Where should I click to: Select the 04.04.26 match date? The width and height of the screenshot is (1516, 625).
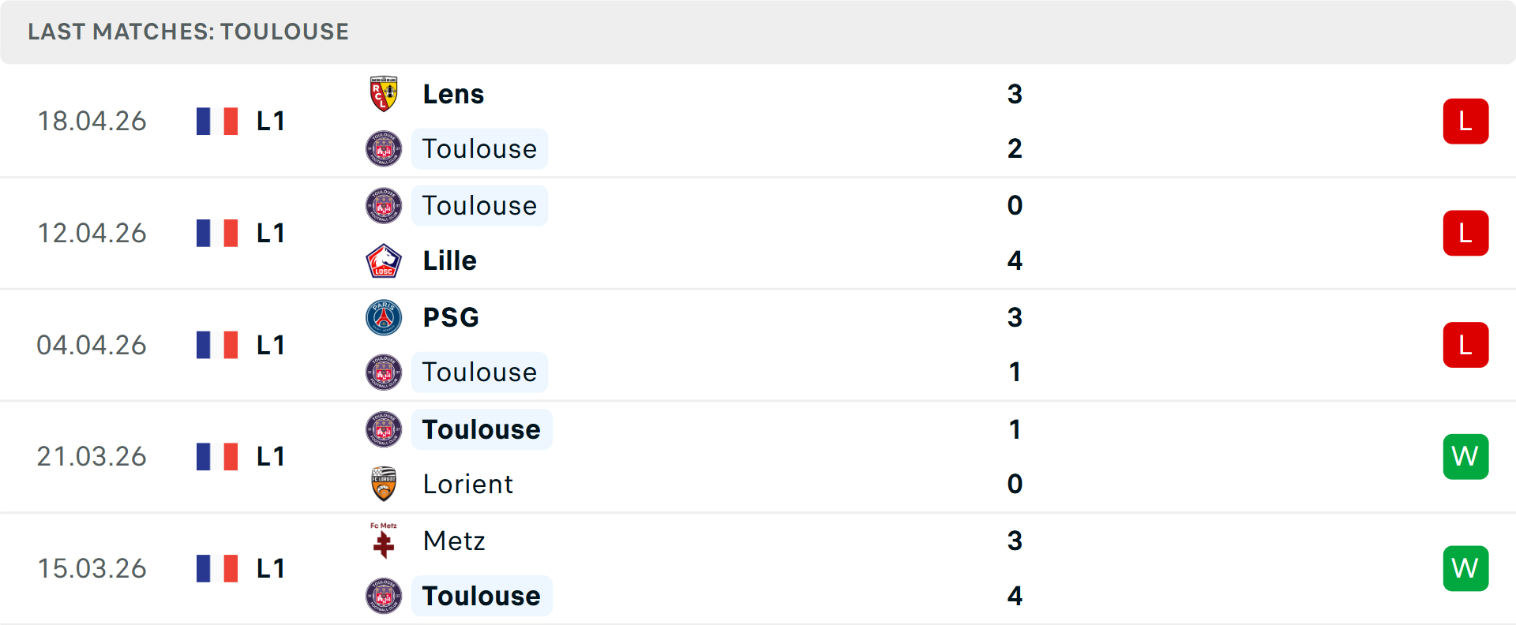click(92, 345)
